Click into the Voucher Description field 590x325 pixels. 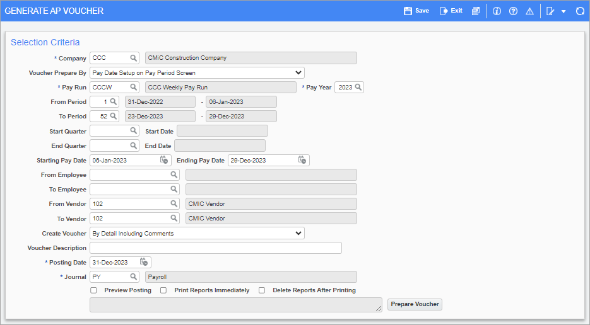pyautogui.click(x=216, y=248)
